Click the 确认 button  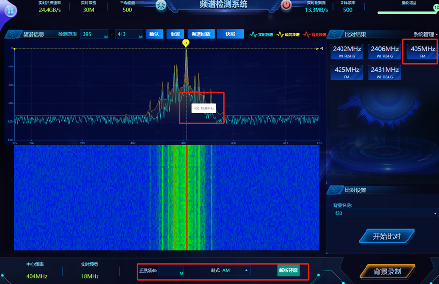[154, 34]
